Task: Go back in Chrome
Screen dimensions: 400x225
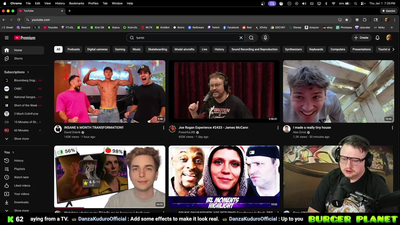Action: coord(4,20)
